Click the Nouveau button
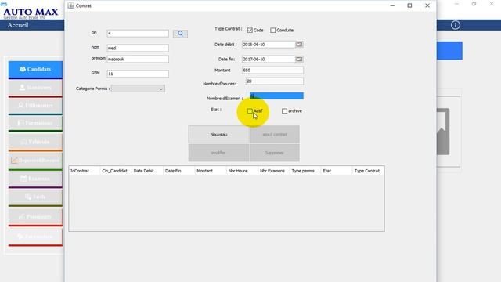 [x=219, y=135]
